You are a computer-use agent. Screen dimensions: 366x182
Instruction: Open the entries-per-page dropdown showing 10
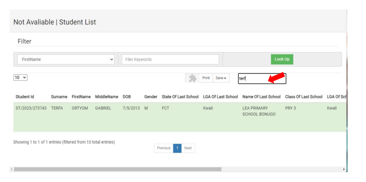point(20,78)
